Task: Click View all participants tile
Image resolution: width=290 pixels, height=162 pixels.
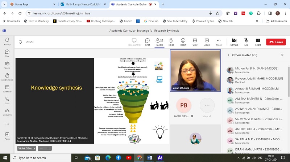Action: point(207,108)
